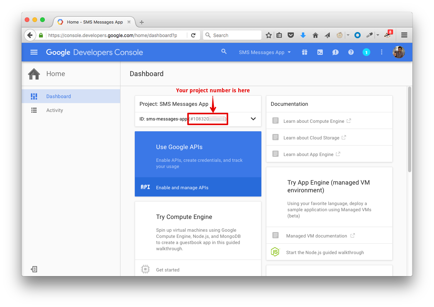The height and width of the screenshot is (307, 434).
Task: Activate Google Cloud Shell icon
Action: [x=320, y=52]
